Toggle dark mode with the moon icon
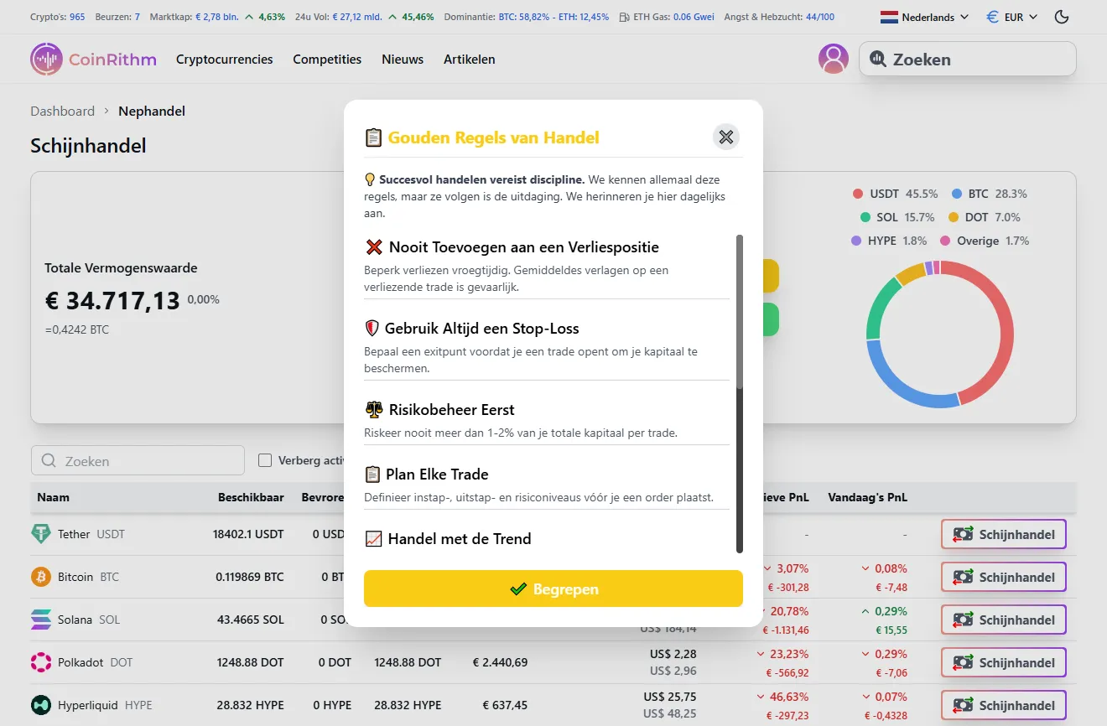The image size is (1107, 726). tap(1062, 16)
